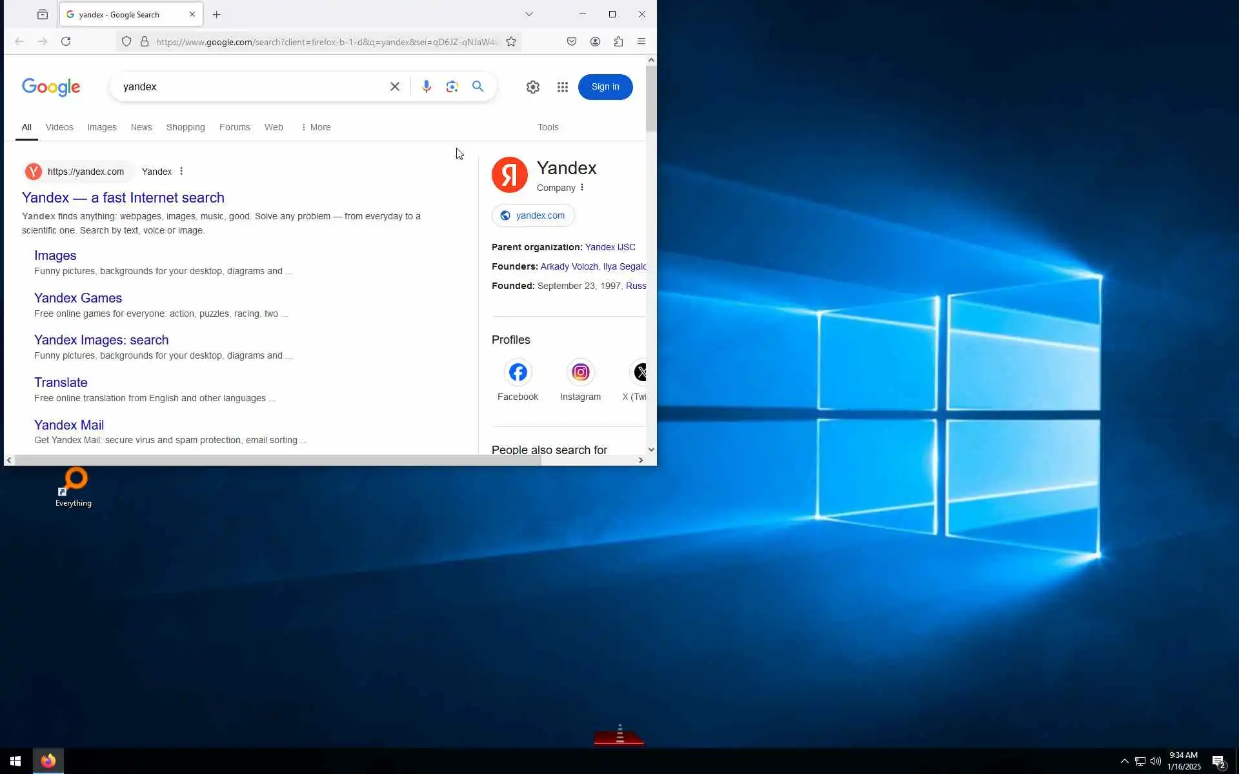Click the horizontal scrollbar at page bottom
The width and height of the screenshot is (1239, 774).
click(277, 460)
